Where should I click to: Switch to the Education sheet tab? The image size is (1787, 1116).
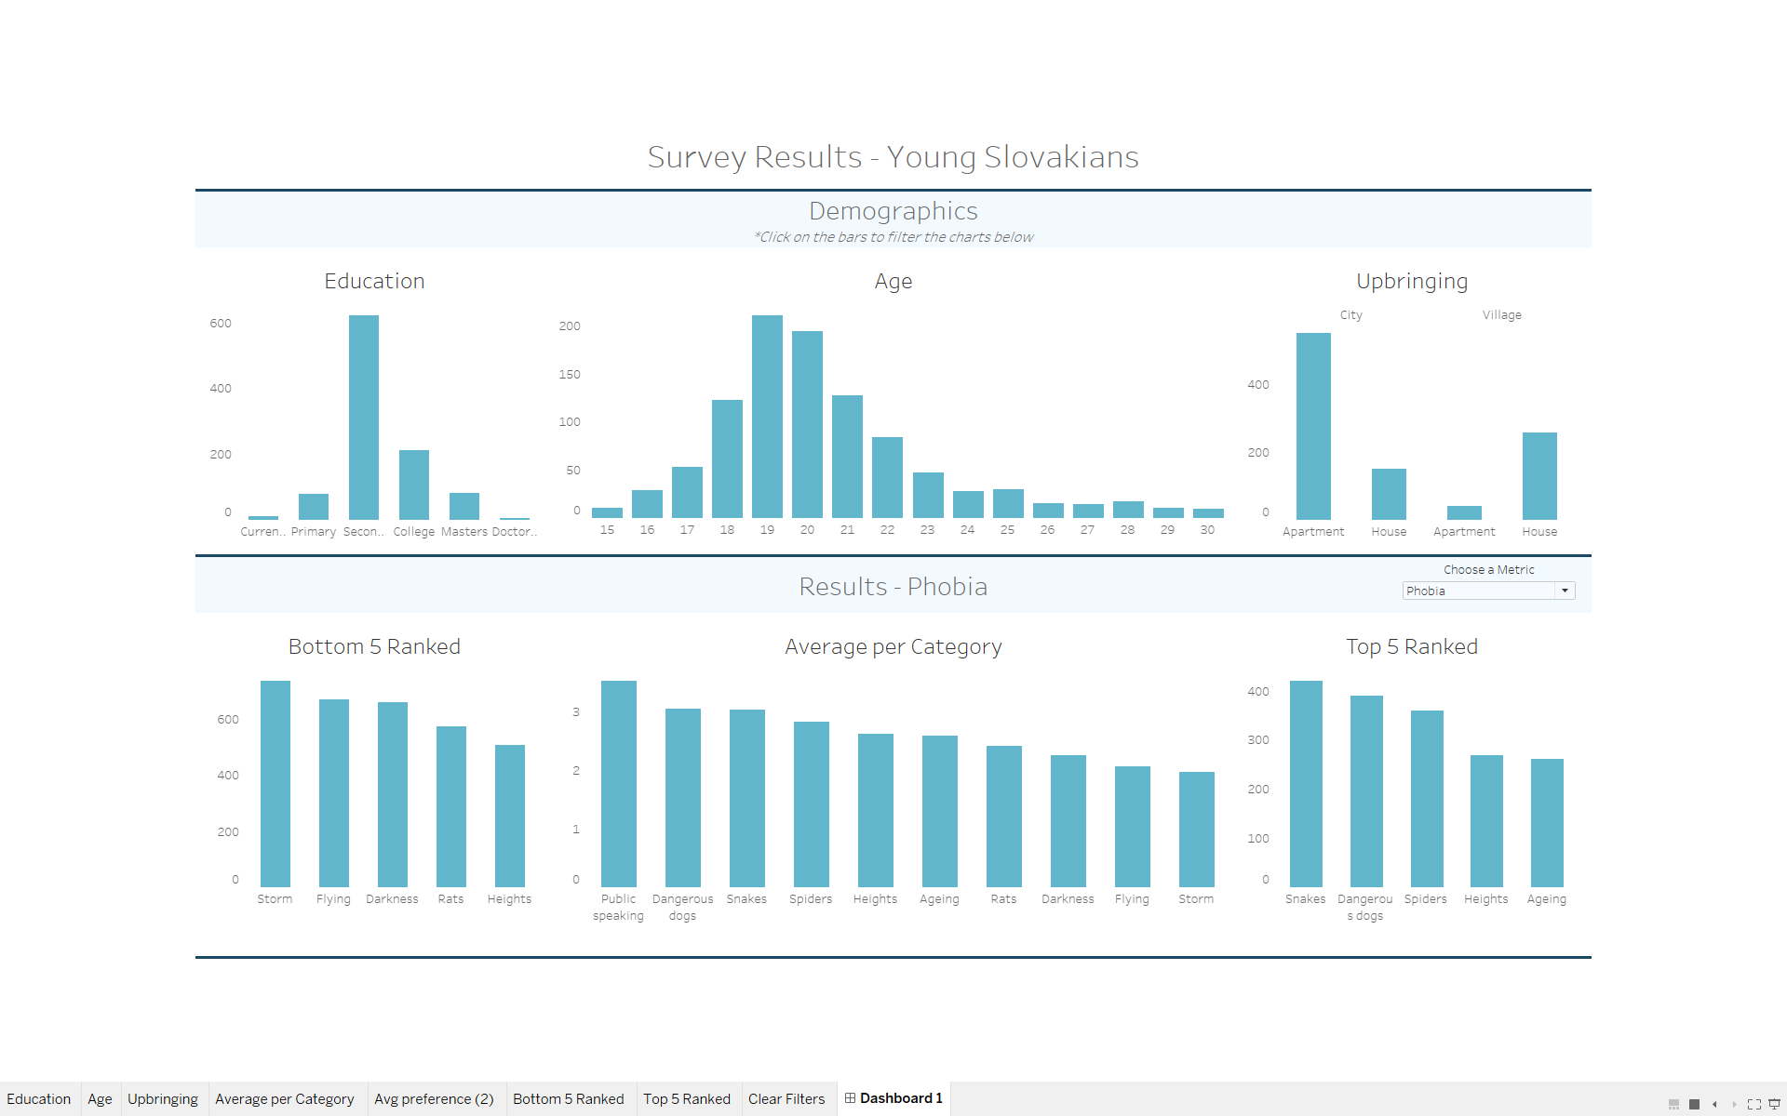point(39,1099)
